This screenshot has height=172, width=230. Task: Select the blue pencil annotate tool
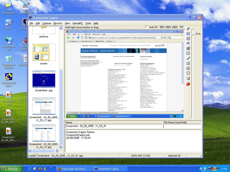pyautogui.click(x=188, y=58)
